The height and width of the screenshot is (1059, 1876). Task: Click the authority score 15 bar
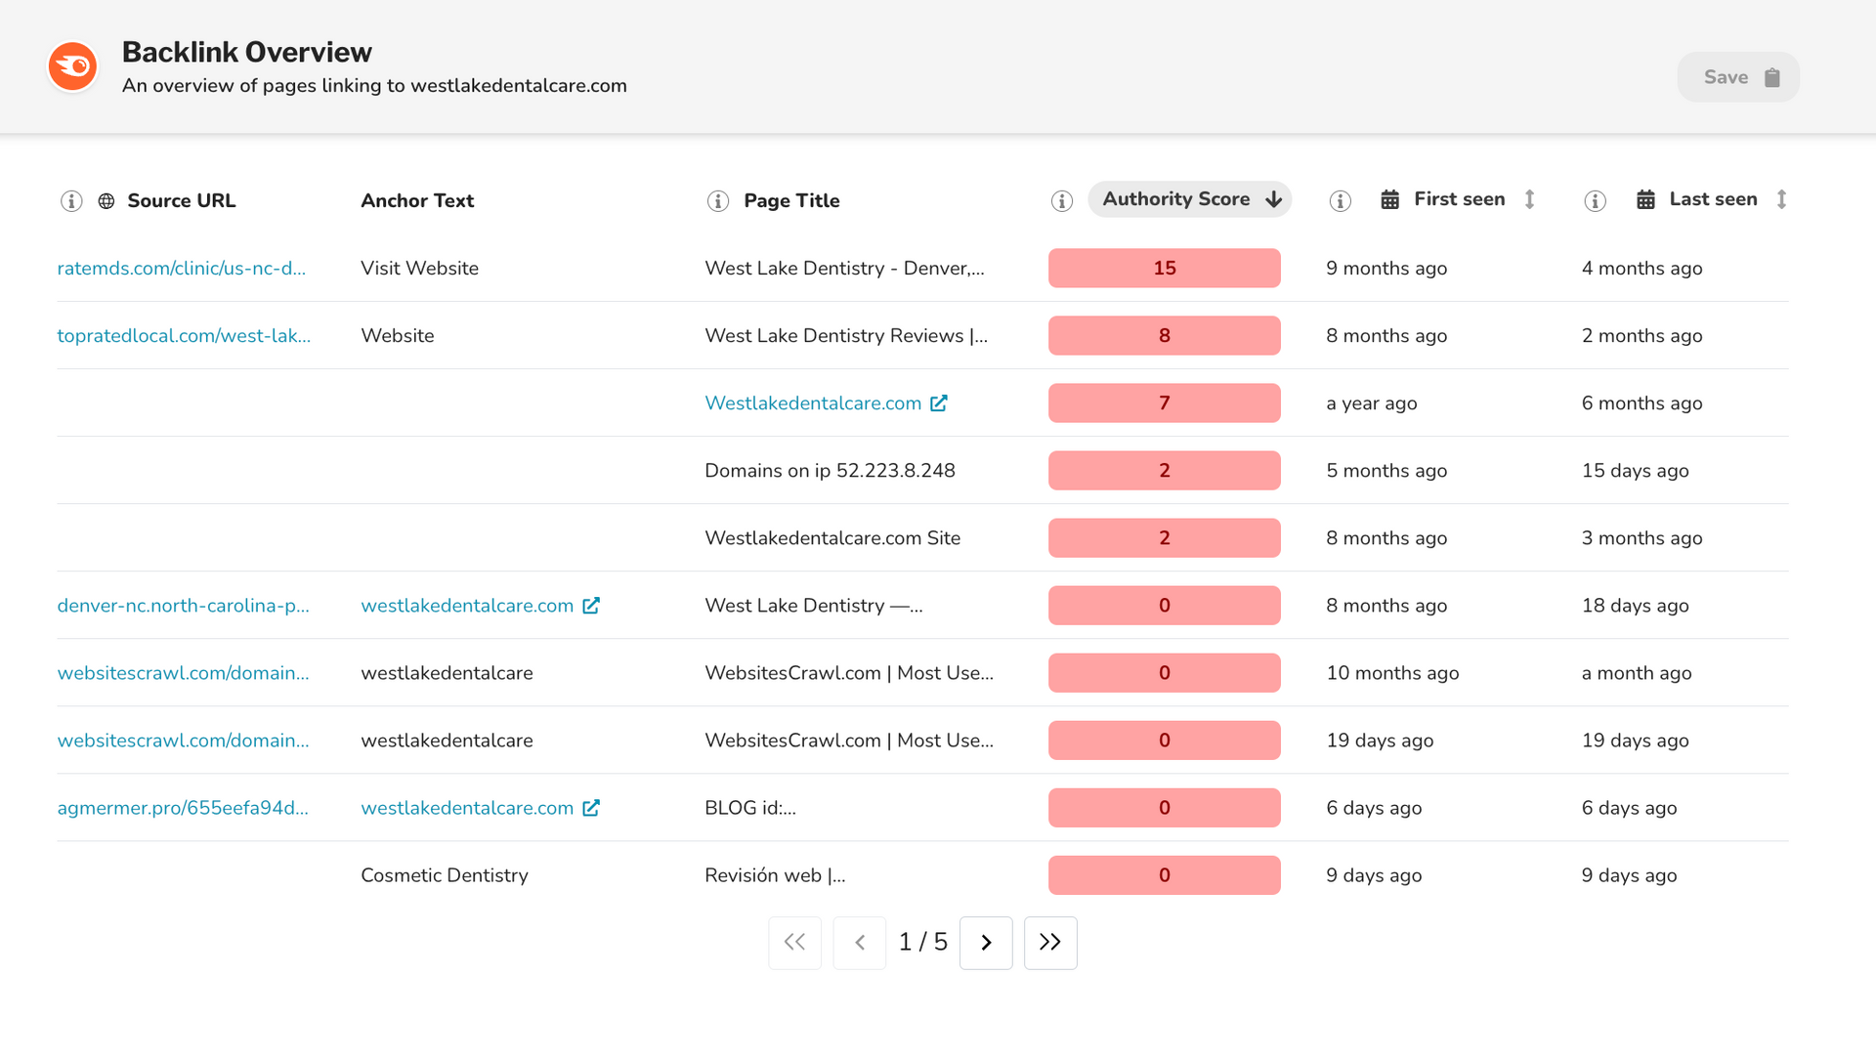[x=1164, y=268]
